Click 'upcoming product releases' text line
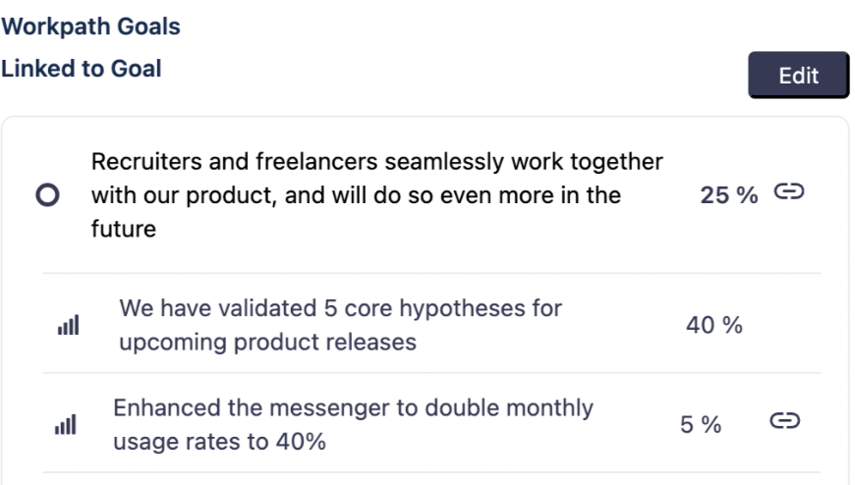855x485 pixels. (x=267, y=343)
